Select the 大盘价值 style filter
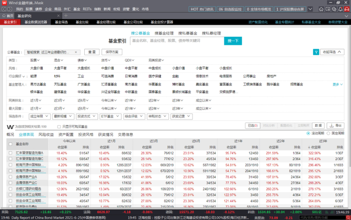Screen dimensions: 351x220 tap(37, 68)
